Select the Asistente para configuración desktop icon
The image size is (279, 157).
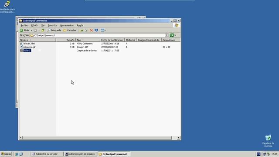point(7,7)
